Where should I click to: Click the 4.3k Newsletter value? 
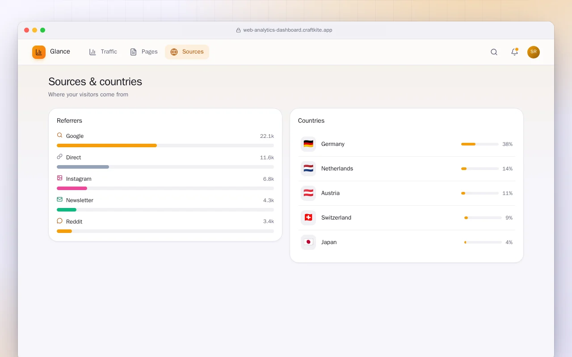[269, 200]
